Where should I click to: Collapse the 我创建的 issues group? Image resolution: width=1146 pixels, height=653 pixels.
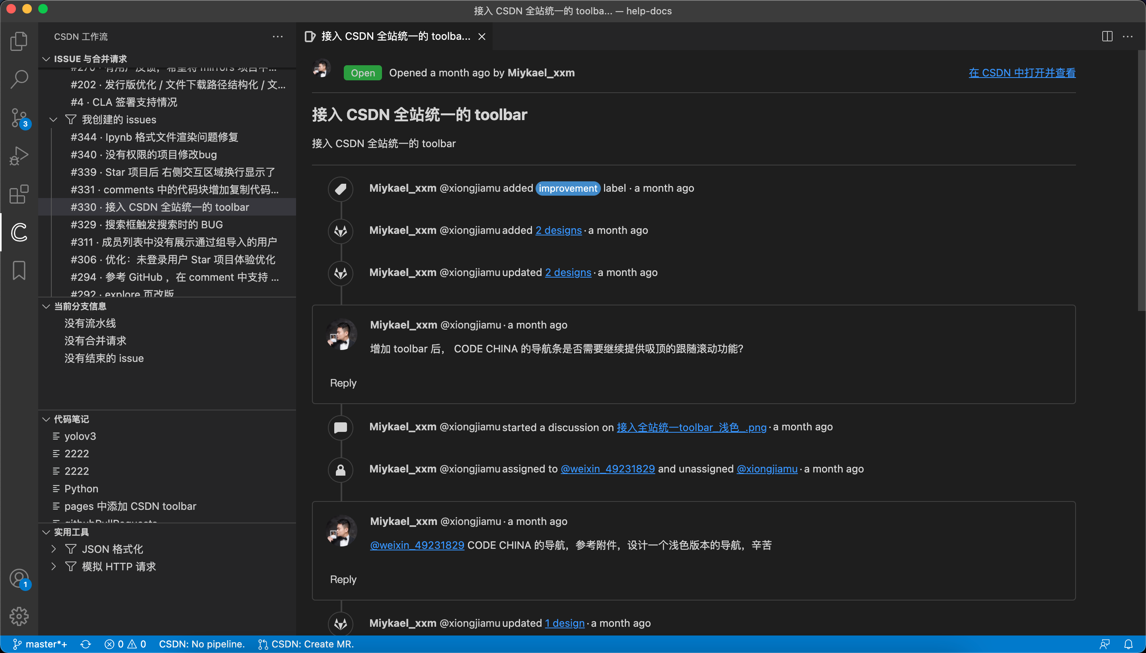pos(53,120)
